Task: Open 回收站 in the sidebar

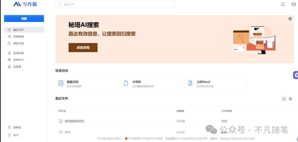Action: click(17, 127)
